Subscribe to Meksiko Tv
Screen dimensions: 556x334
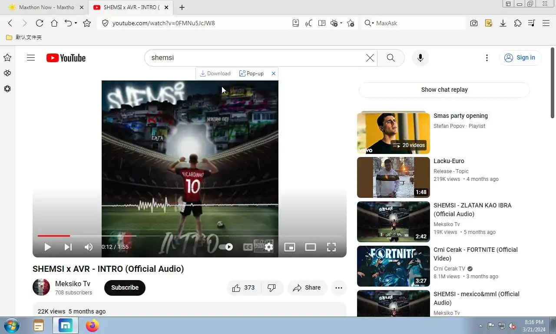125,287
